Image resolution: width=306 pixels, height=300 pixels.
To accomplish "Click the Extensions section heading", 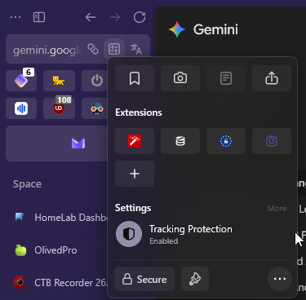I will [139, 112].
